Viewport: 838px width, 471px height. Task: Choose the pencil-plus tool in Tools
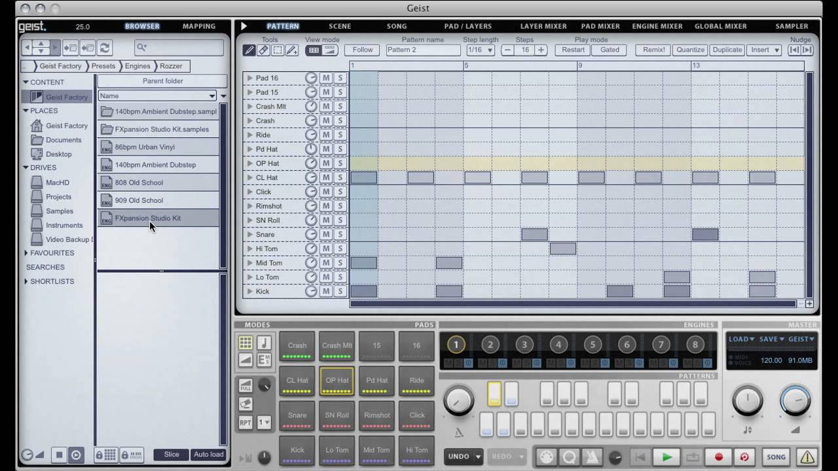point(292,50)
